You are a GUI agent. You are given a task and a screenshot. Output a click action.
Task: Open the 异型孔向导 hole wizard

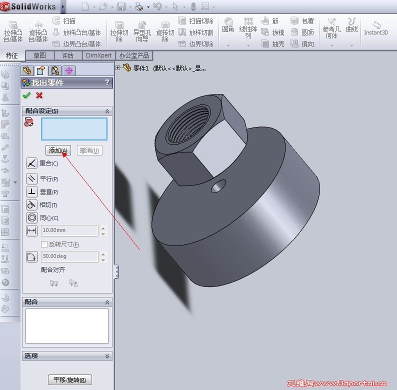142,31
